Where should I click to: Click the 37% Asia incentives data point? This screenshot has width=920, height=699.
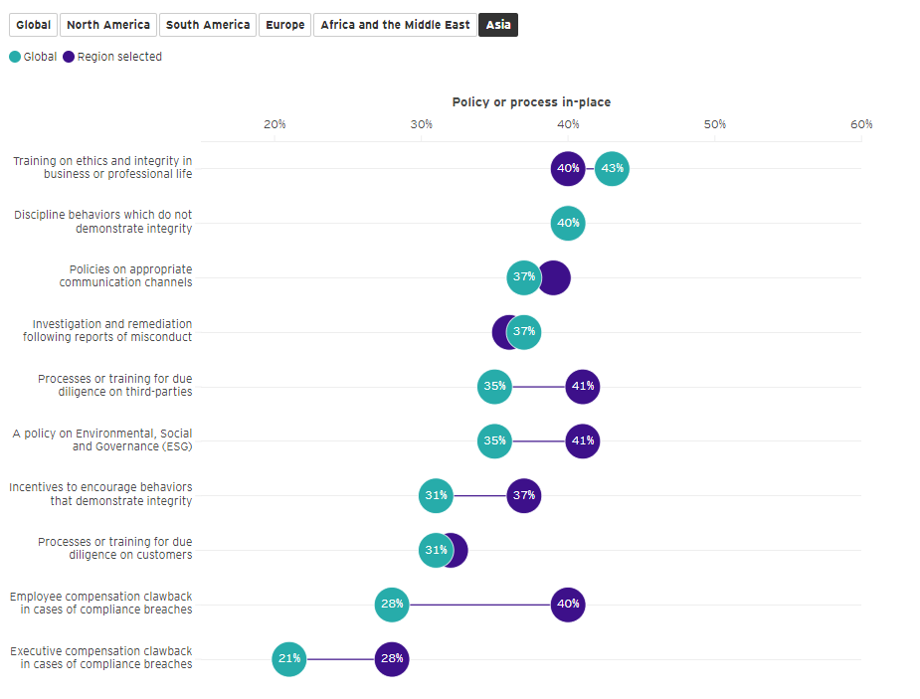tap(524, 495)
